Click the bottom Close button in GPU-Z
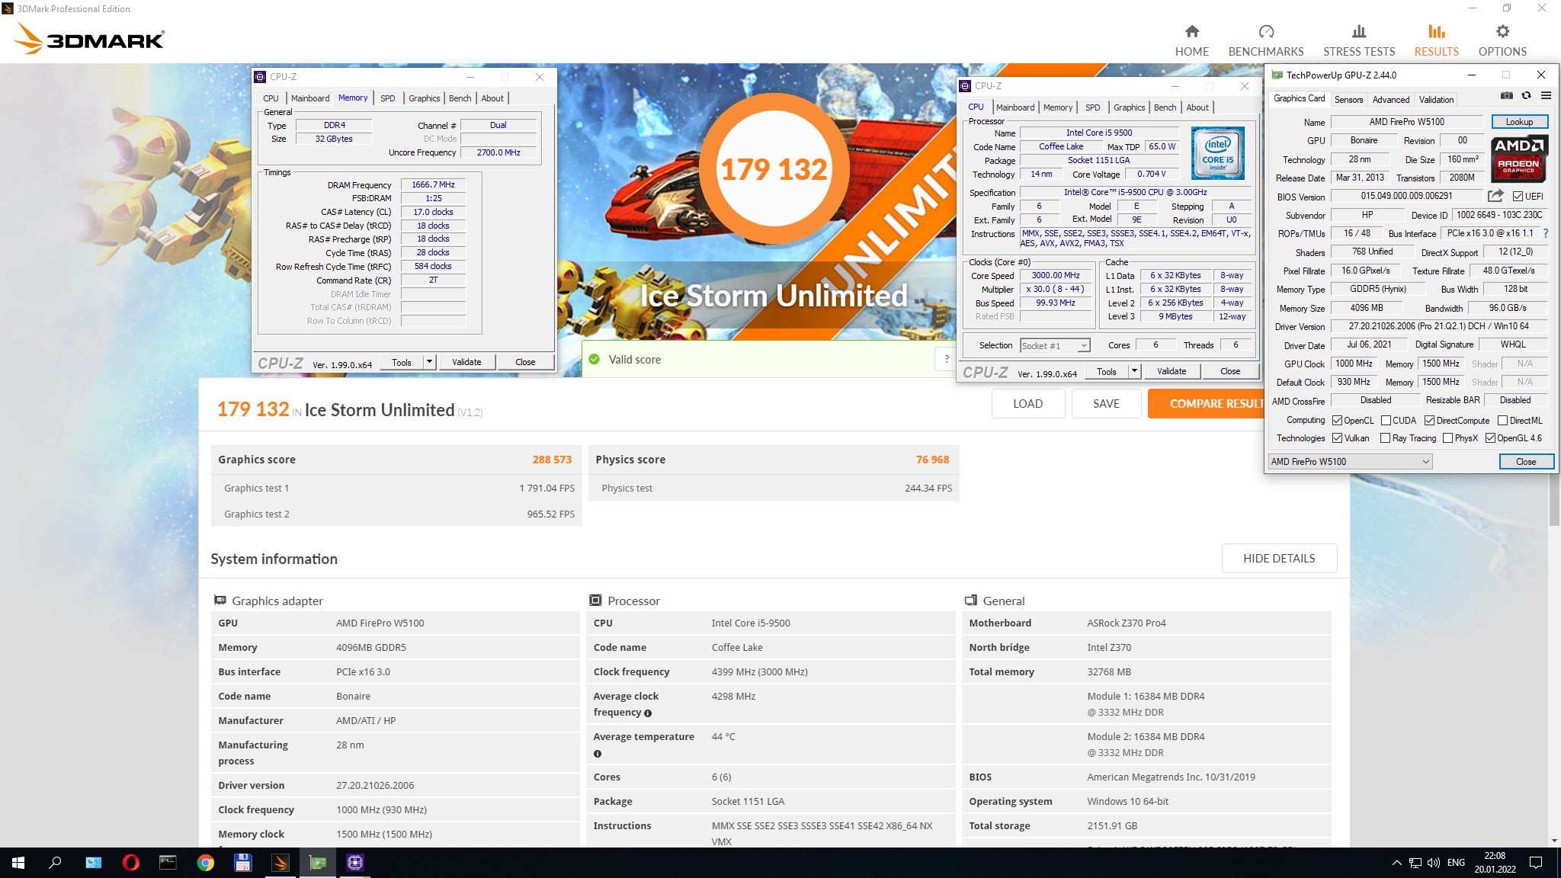 pos(1525,462)
